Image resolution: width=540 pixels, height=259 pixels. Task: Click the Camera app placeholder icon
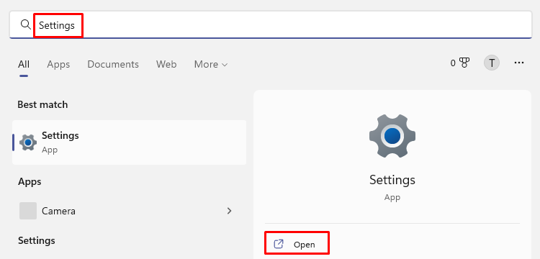tap(28, 211)
